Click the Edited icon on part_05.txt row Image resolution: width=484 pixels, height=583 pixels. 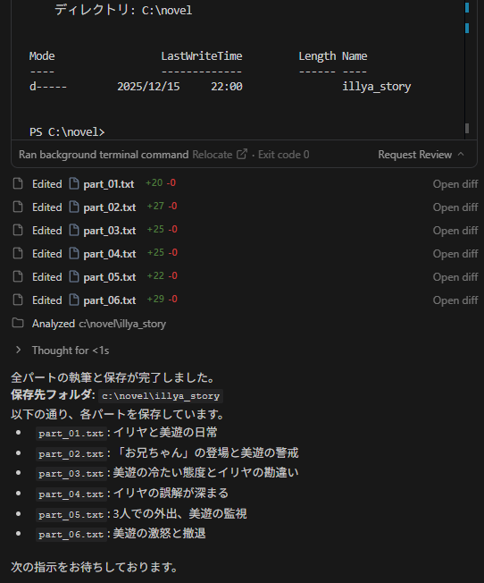click(x=18, y=276)
